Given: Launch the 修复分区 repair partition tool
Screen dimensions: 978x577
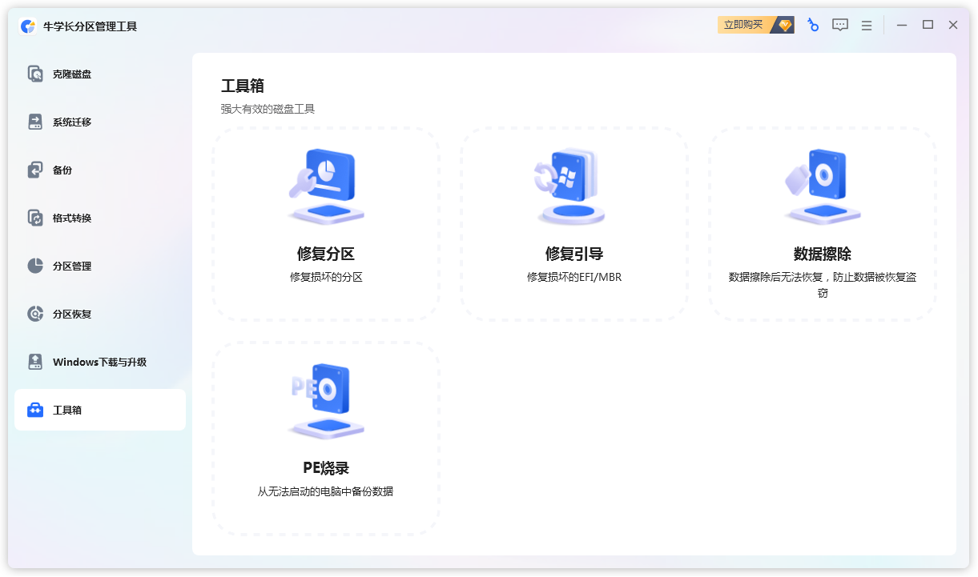Looking at the screenshot, I should click(326, 224).
